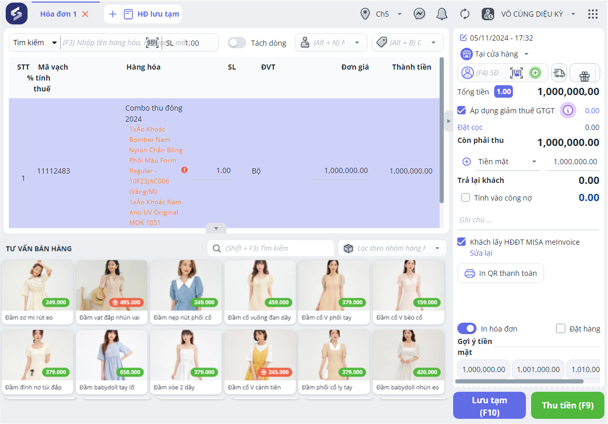Open the location pin icon for Ch5
This screenshot has width=608, height=424.
point(365,14)
